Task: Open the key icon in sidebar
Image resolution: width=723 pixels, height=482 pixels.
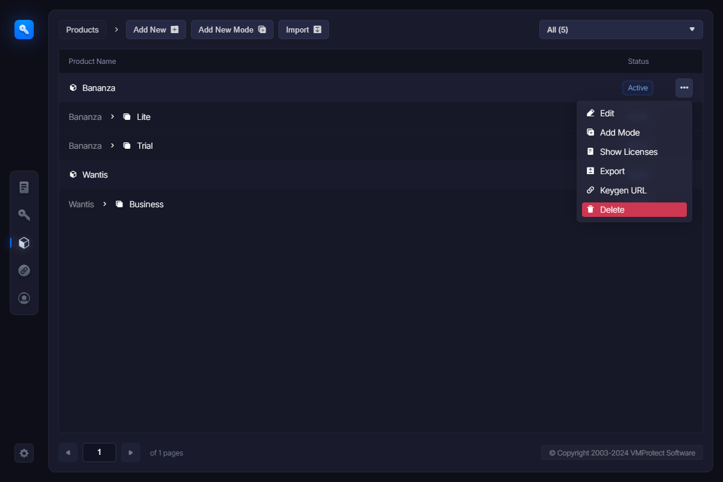Action: tap(24, 215)
